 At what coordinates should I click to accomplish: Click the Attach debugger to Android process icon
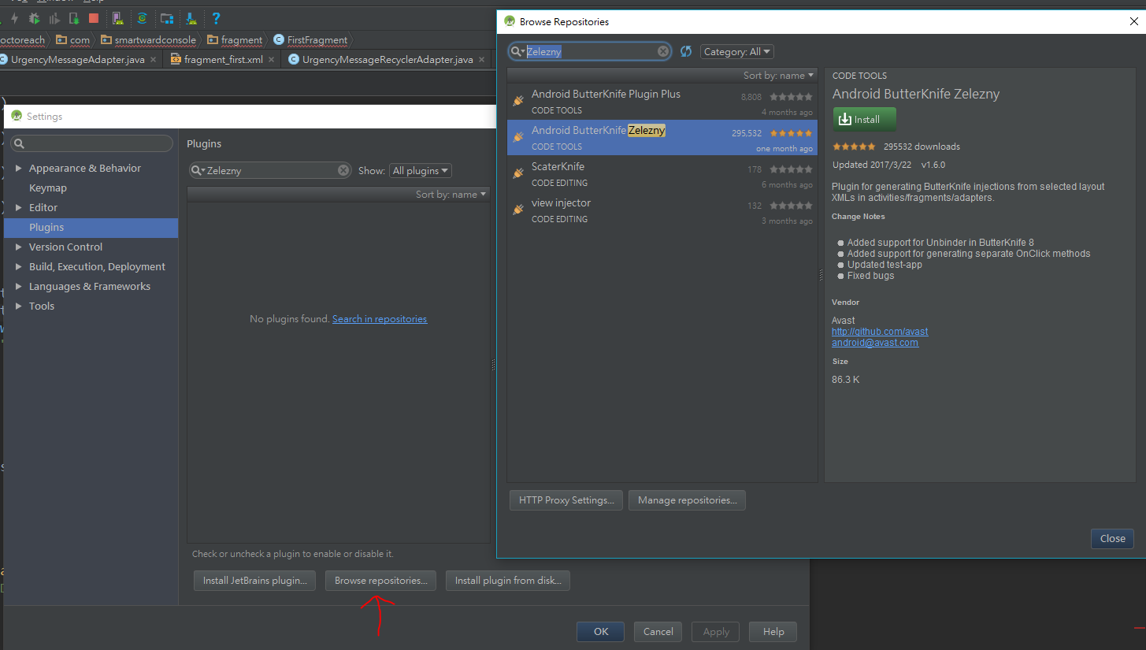(x=75, y=18)
